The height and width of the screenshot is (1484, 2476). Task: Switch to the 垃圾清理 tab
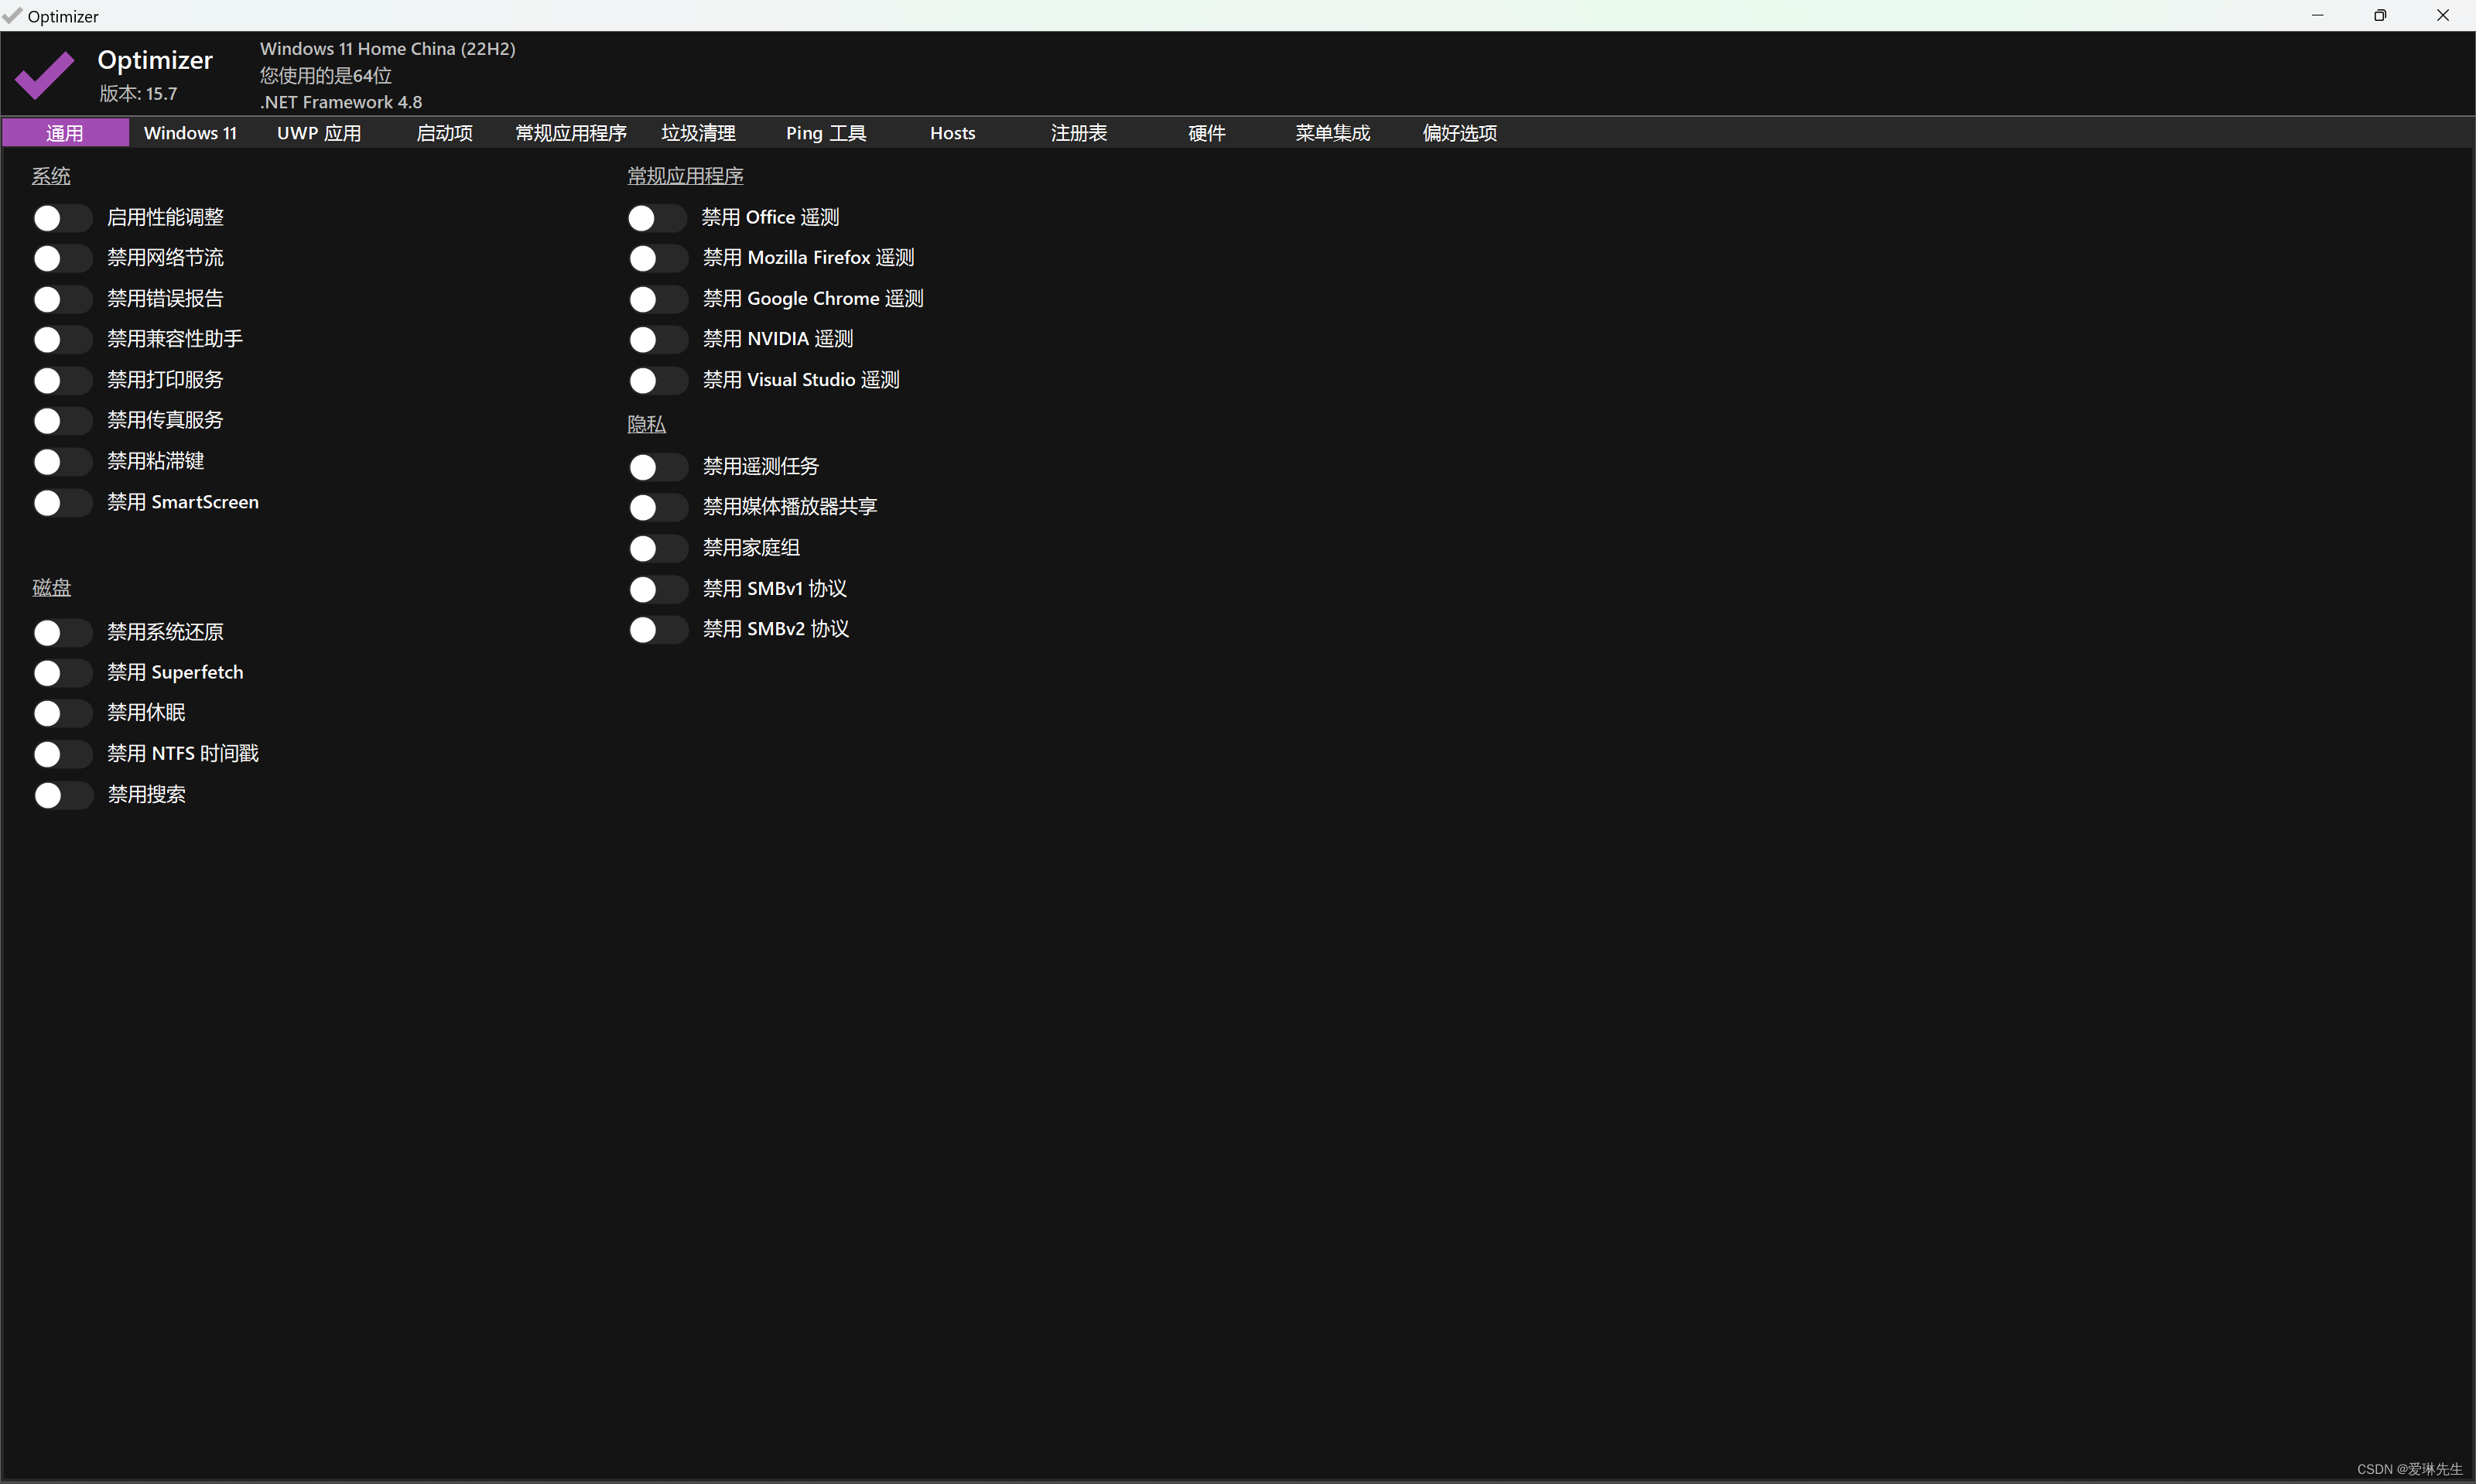pos(697,132)
